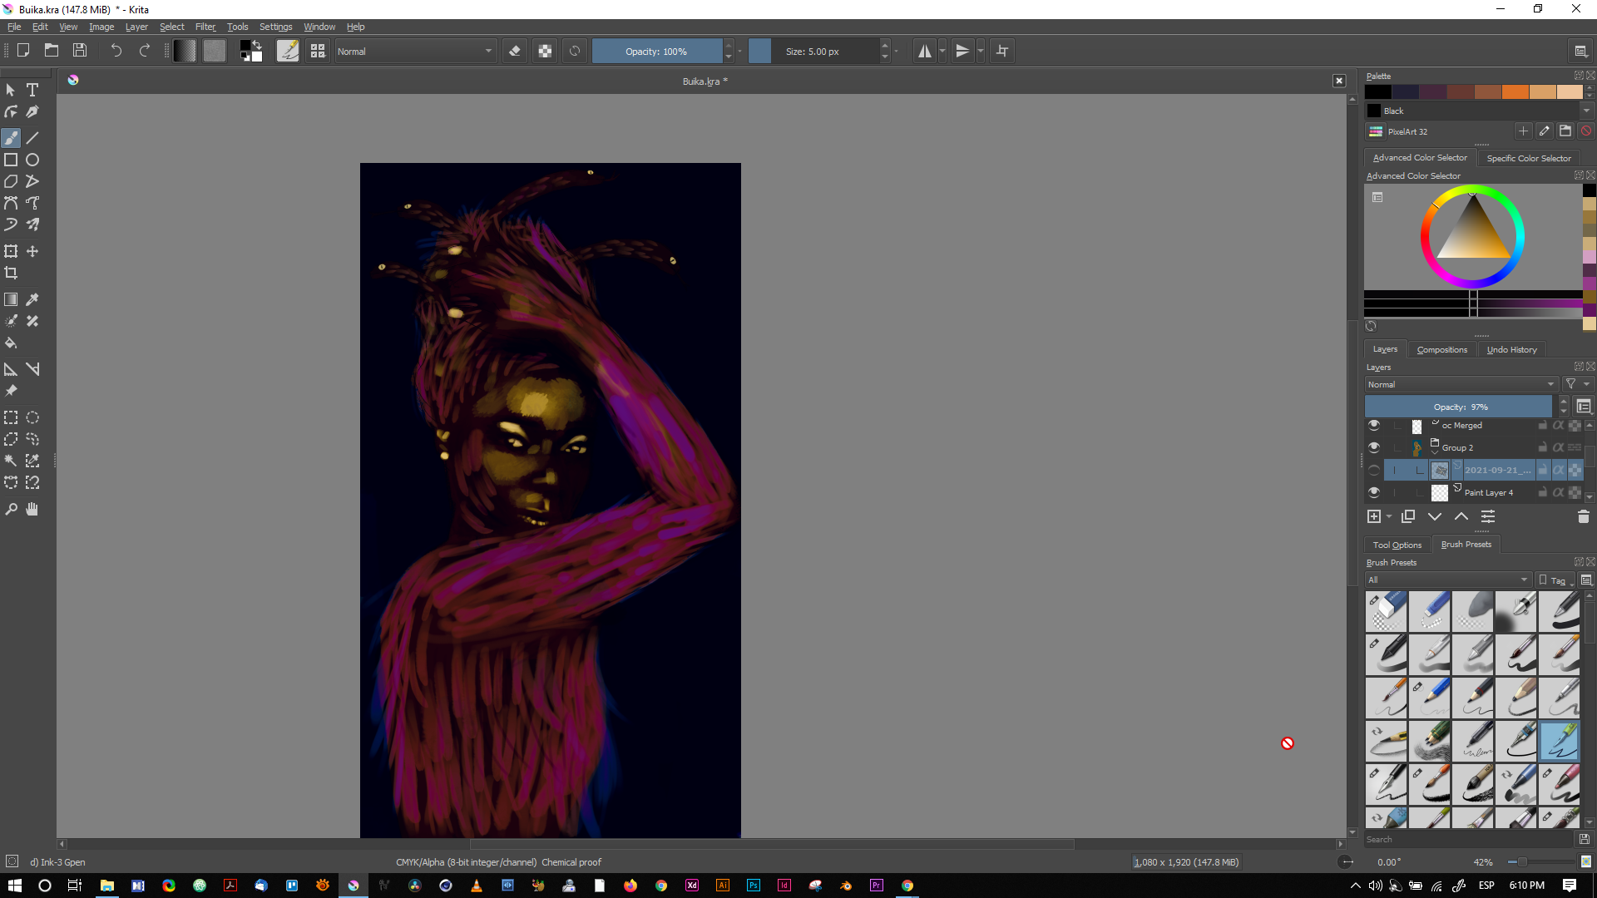Switch to the Compositions tab
1597x898 pixels.
[x=1441, y=349]
